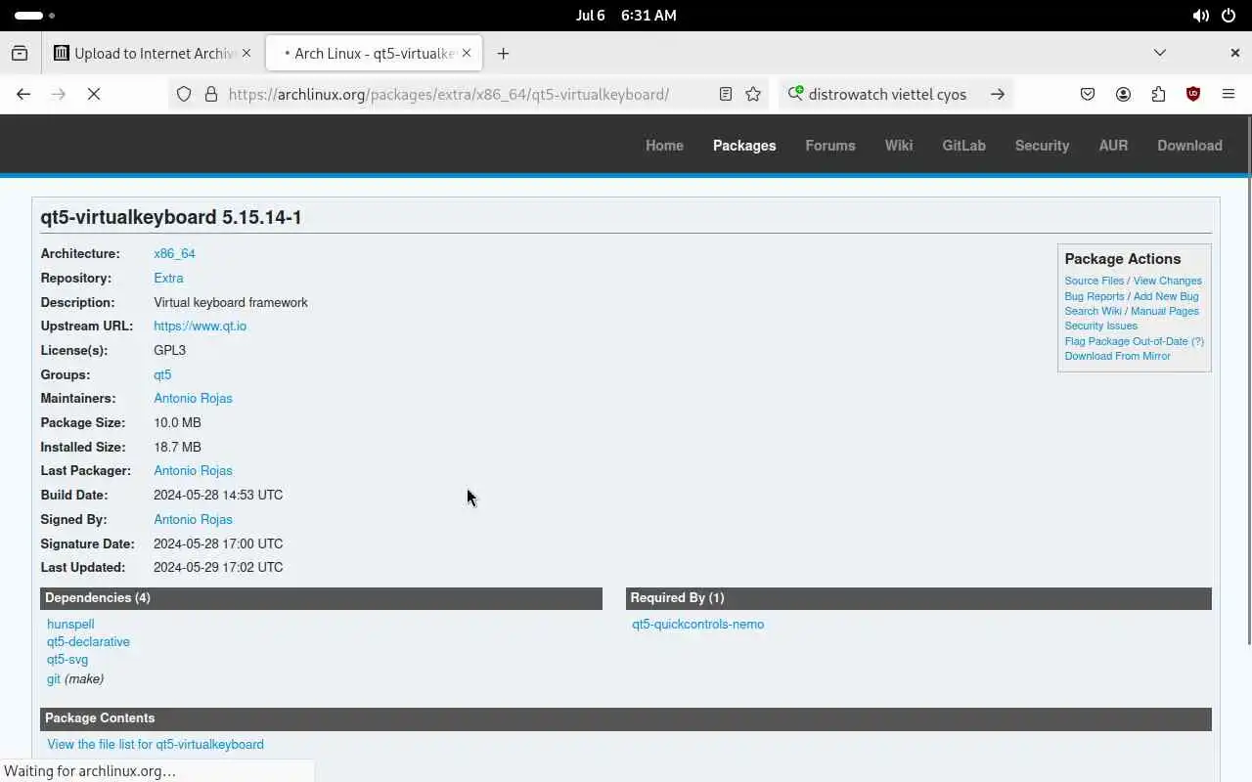The height and width of the screenshot is (782, 1252).
Task: Open the Wiki nav item
Action: (x=899, y=146)
